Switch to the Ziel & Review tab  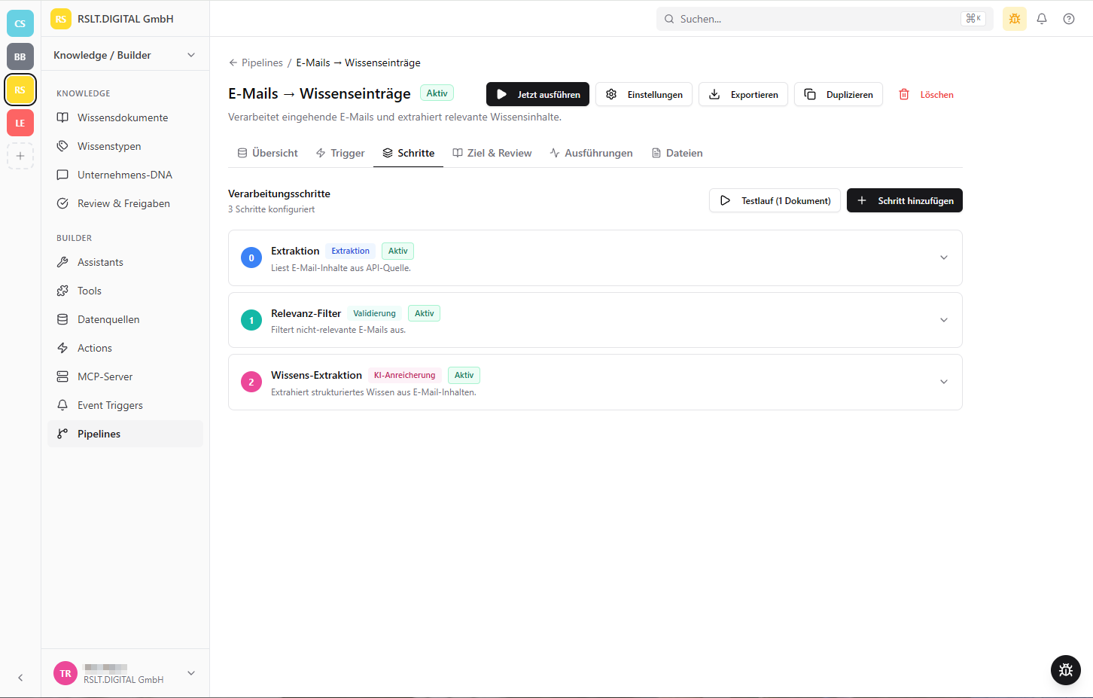click(492, 153)
